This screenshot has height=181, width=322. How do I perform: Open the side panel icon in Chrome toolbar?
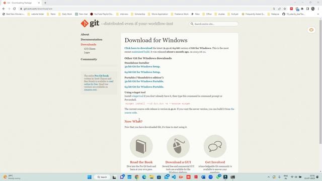pos(307,9)
